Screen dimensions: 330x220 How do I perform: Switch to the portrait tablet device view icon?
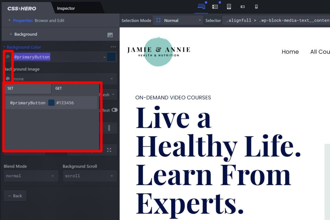click(x=229, y=7)
